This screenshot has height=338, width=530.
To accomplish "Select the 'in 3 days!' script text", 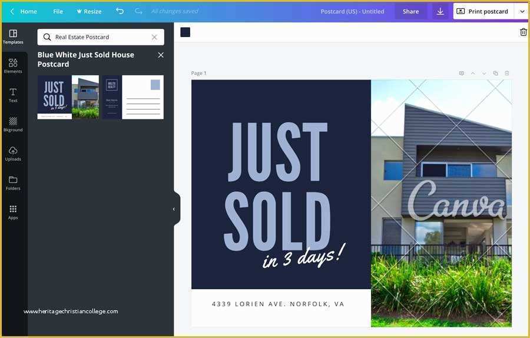I will 304,257.
